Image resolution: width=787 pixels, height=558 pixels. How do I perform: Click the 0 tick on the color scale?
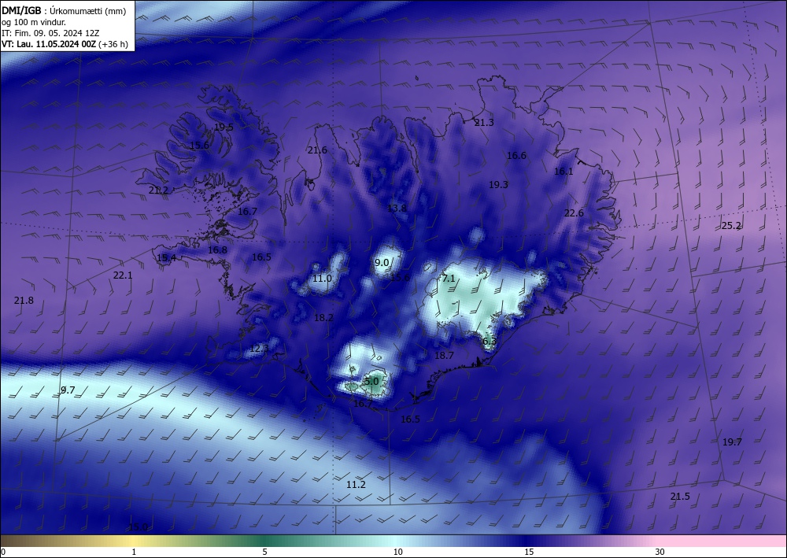[x=3, y=552]
